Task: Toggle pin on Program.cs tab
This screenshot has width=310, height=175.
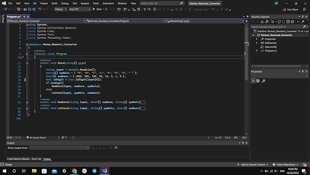Action: click(24, 16)
